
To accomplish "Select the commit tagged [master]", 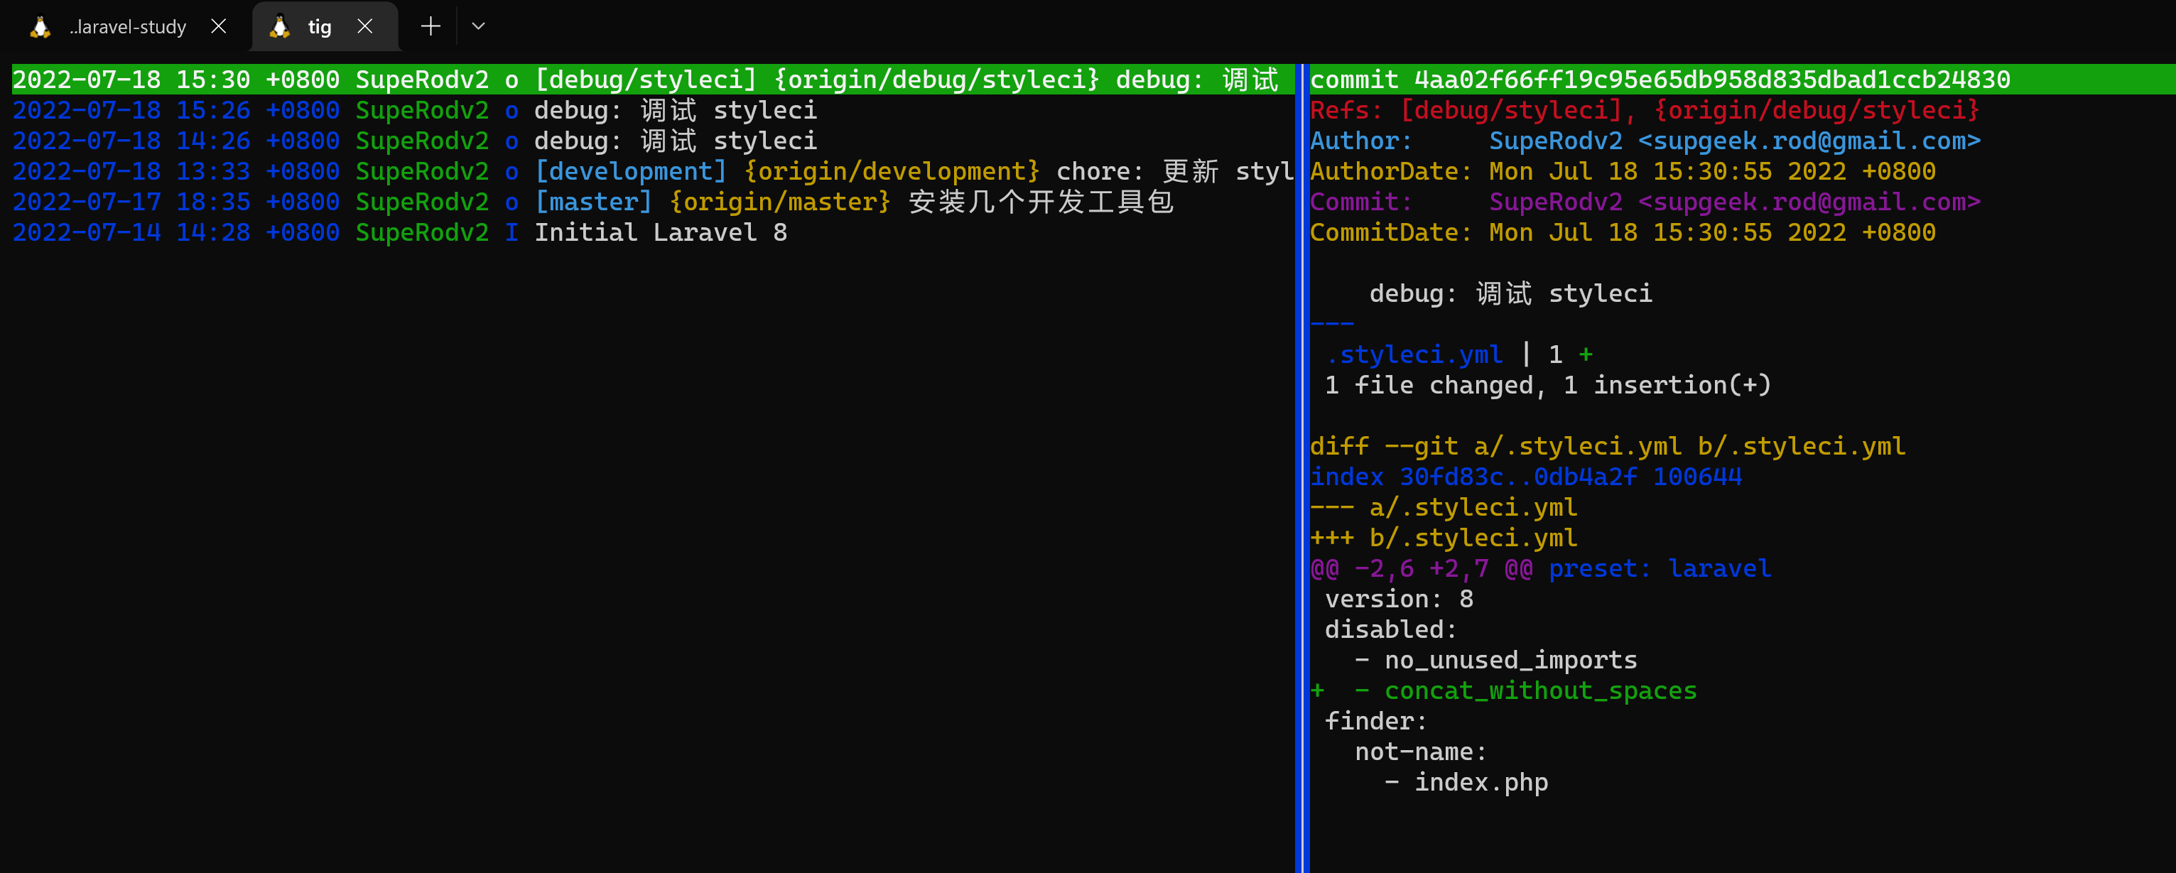I will tap(593, 202).
